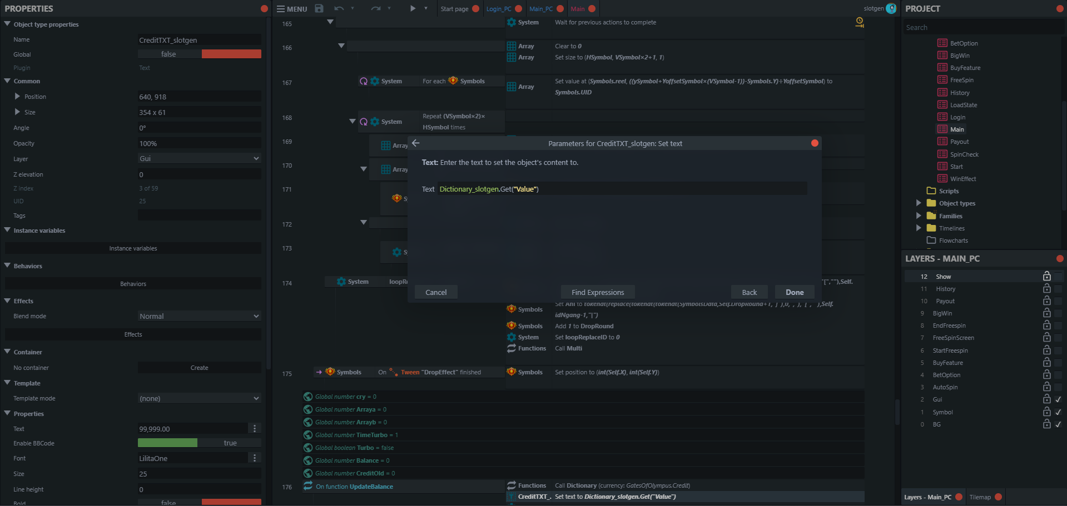Toggle lock icon on BG layer
Screen dimensions: 1067x506
pyautogui.click(x=1047, y=424)
